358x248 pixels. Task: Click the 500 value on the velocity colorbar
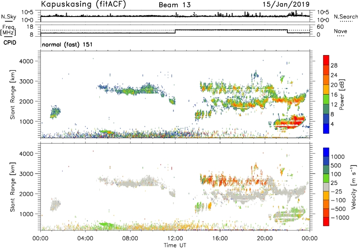click(336, 165)
